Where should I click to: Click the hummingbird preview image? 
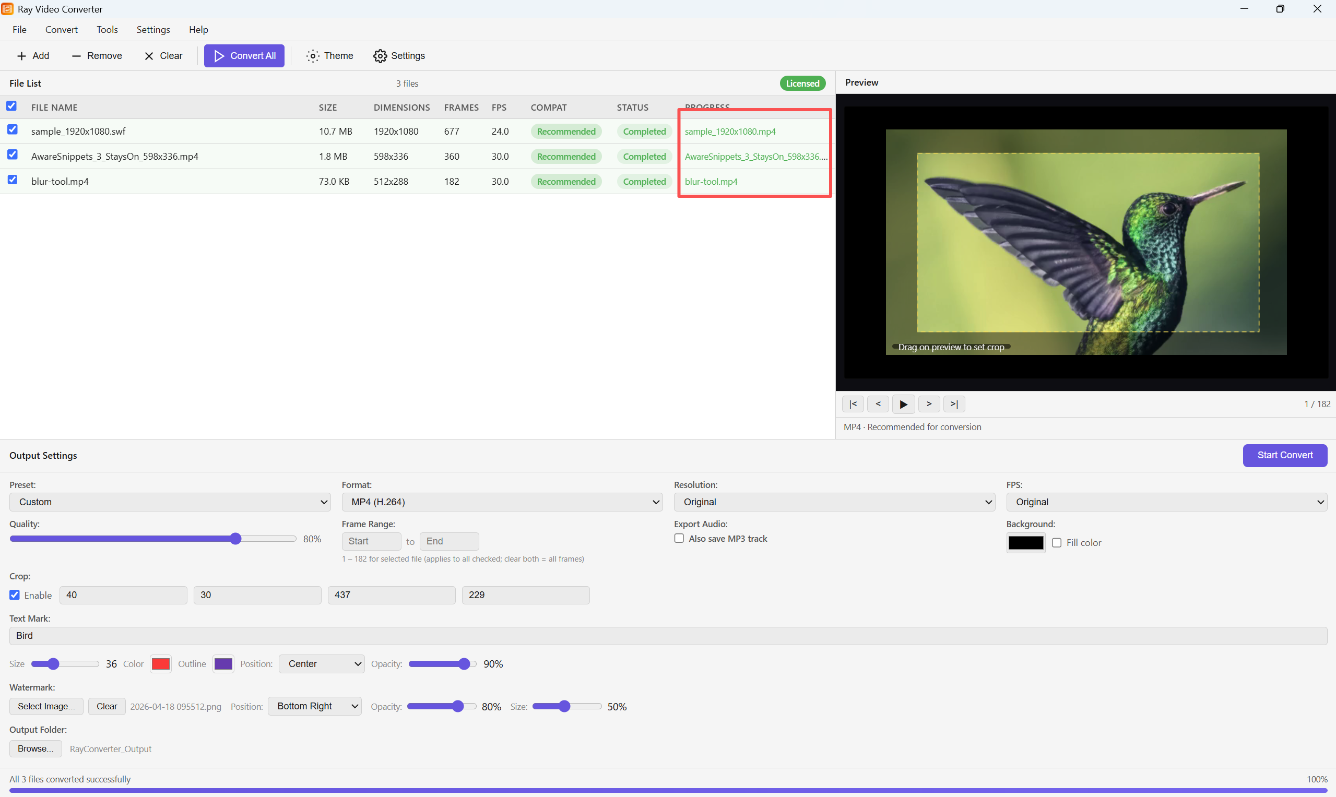click(x=1086, y=242)
